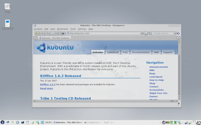Click the Konqueror throbber icon at toolbar end

pos(178,33)
